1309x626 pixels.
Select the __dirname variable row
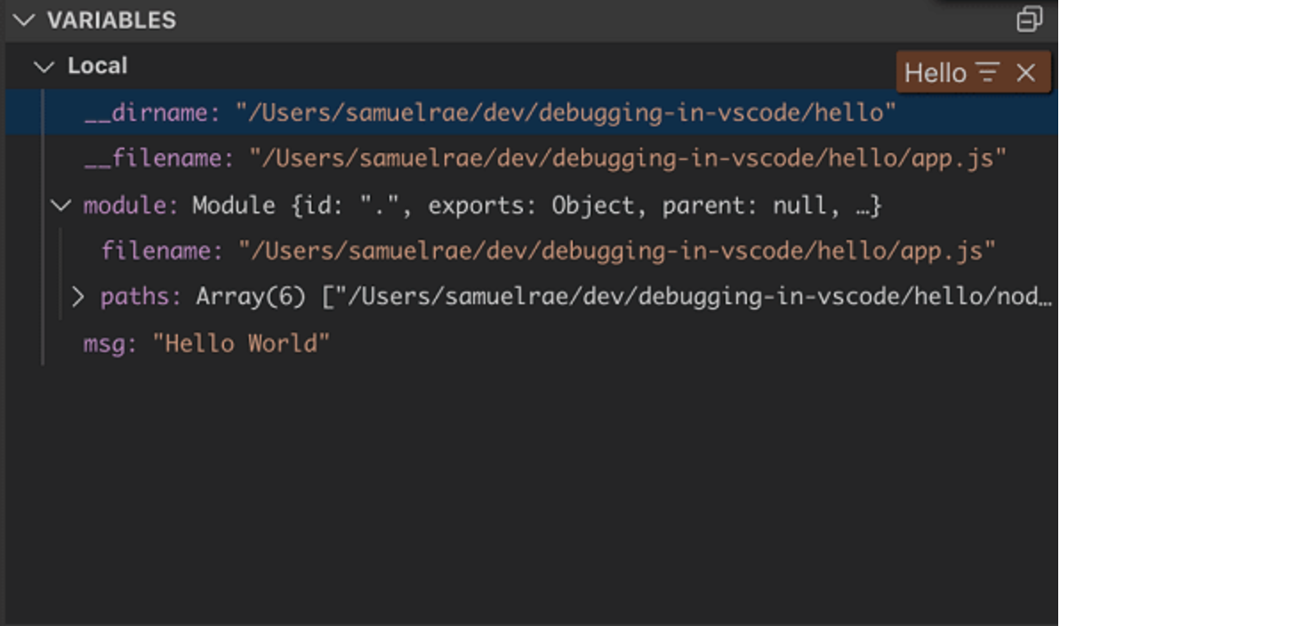pyautogui.click(x=532, y=113)
